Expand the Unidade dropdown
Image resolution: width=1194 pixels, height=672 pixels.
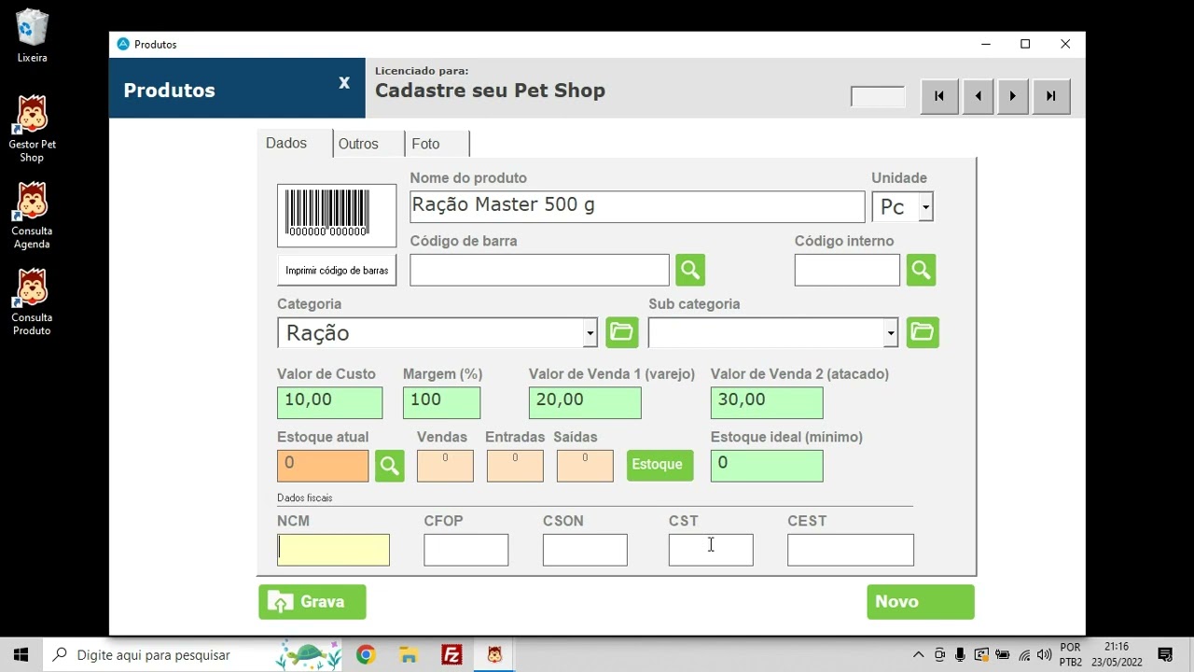click(925, 207)
